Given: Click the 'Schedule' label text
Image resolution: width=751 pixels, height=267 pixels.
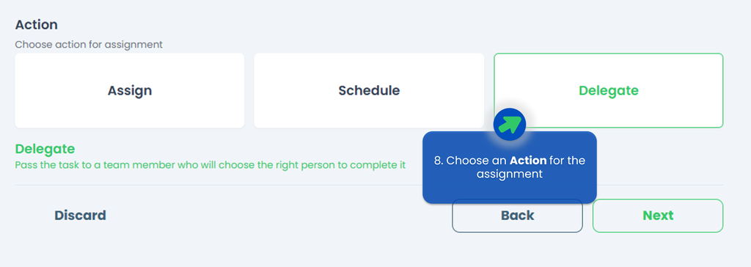Looking at the screenshot, I should [369, 91].
